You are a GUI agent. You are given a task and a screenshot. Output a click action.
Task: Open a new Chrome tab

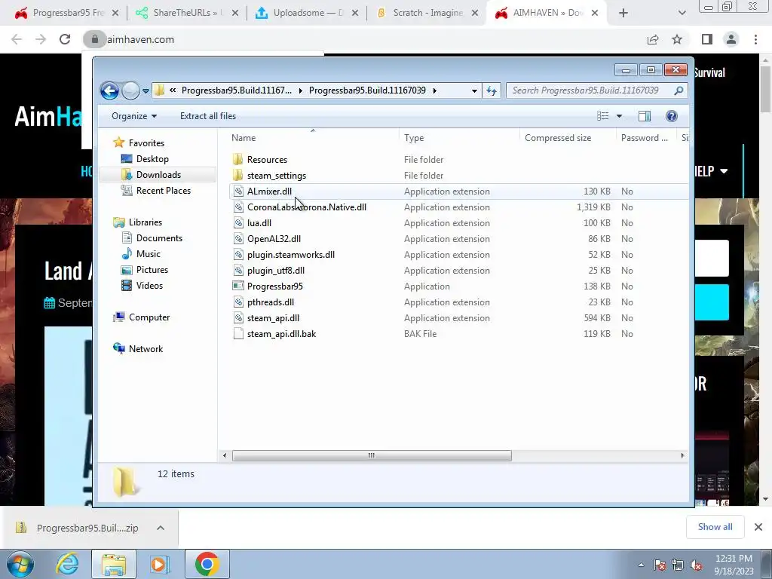point(623,14)
